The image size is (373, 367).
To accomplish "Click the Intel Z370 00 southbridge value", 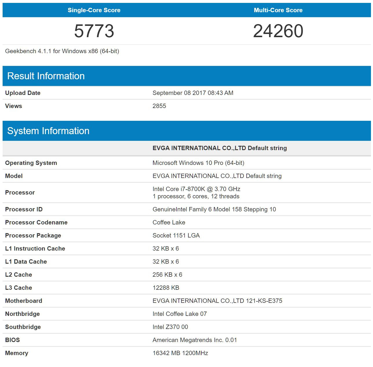I will (170, 327).
